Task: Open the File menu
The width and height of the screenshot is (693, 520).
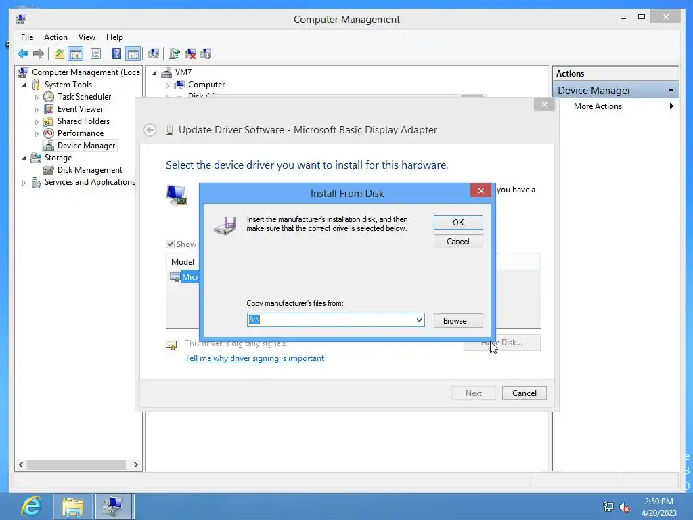Action: click(x=27, y=37)
